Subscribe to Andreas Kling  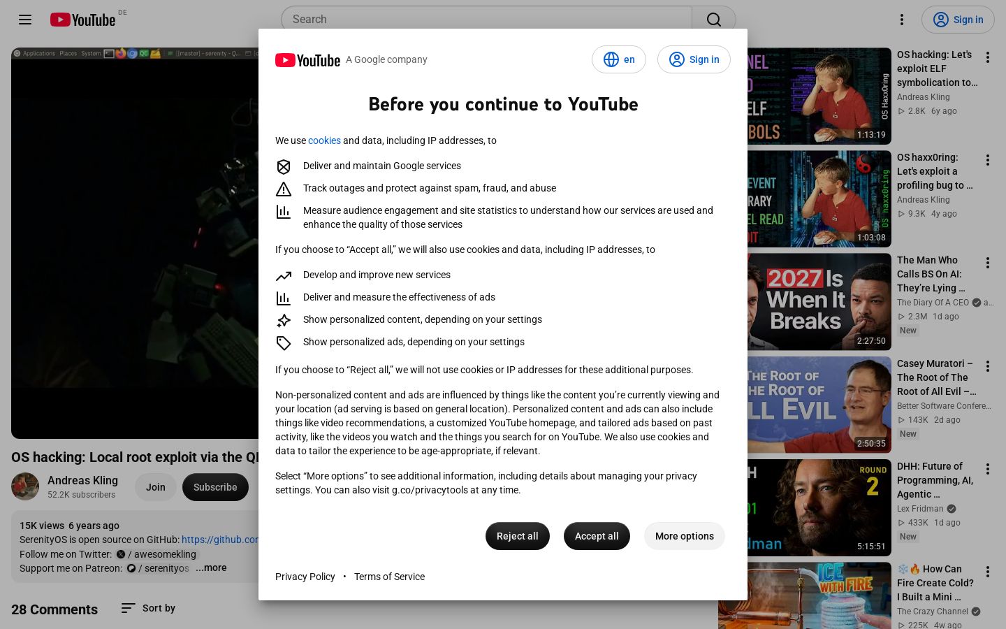tap(215, 487)
